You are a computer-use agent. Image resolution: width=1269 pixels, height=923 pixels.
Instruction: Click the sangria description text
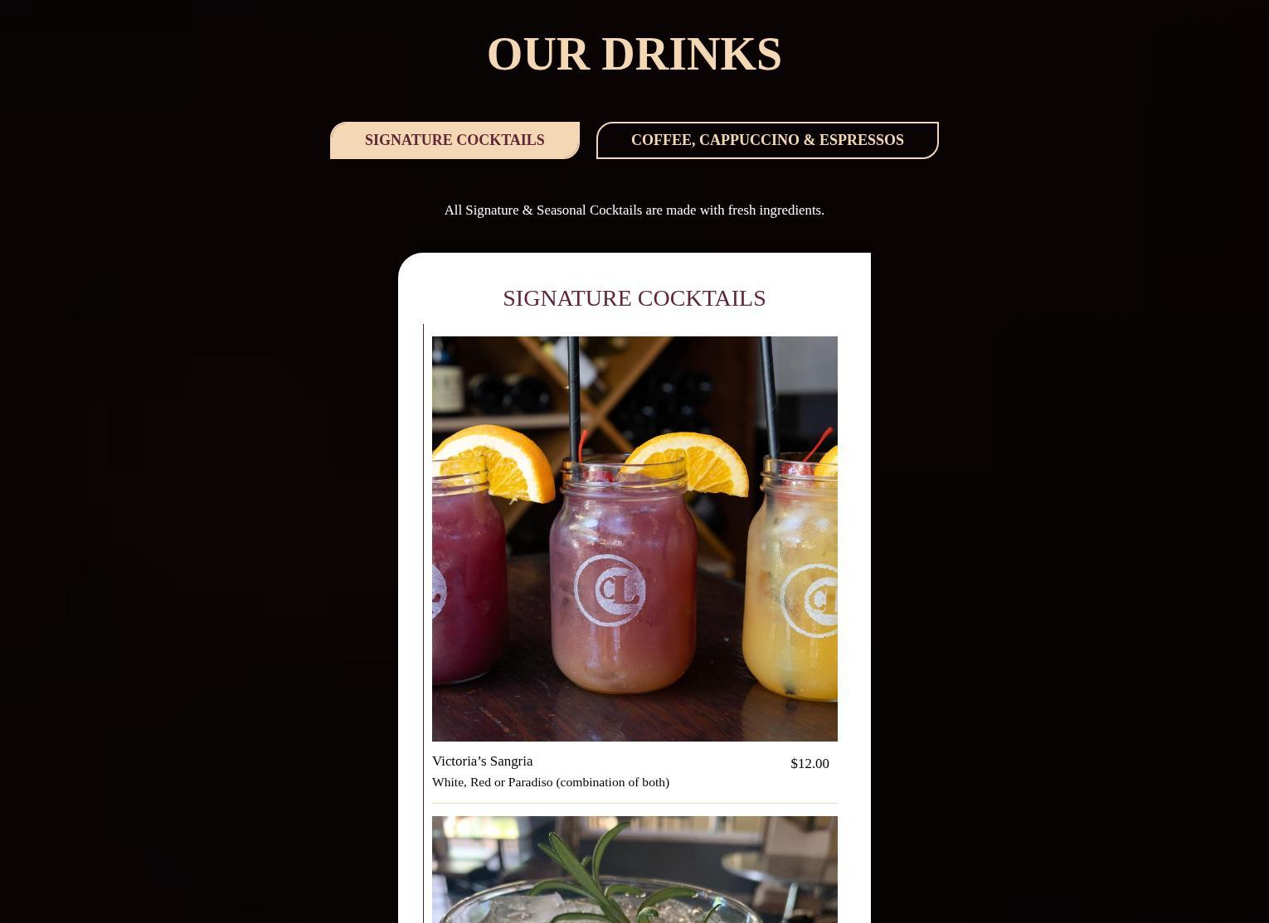[x=551, y=782]
